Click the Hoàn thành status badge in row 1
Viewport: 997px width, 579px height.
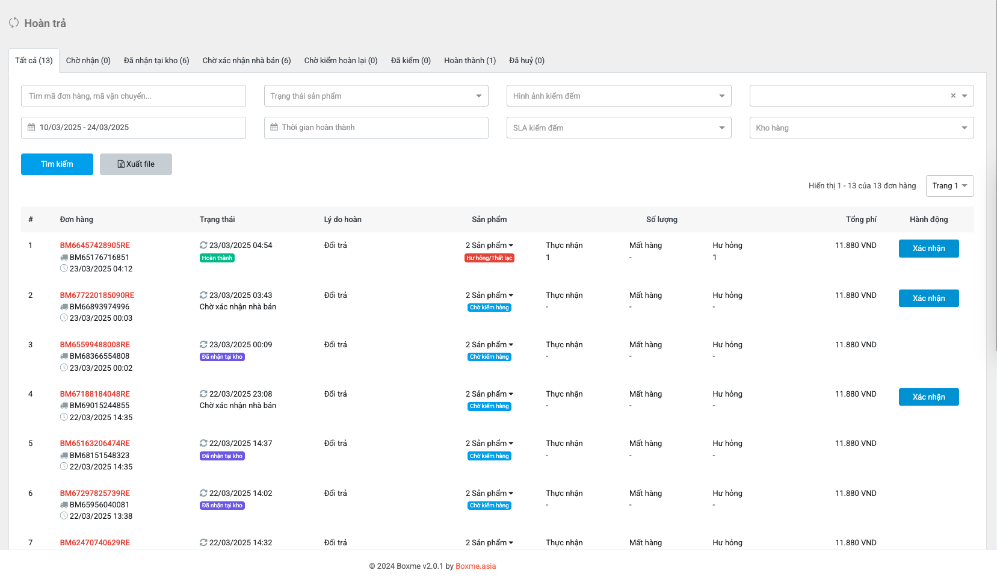[x=217, y=258]
